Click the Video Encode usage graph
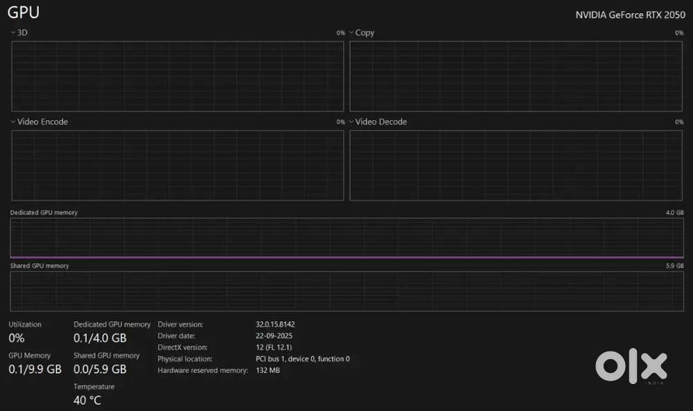Screen dimensions: 693x411 click(x=177, y=165)
